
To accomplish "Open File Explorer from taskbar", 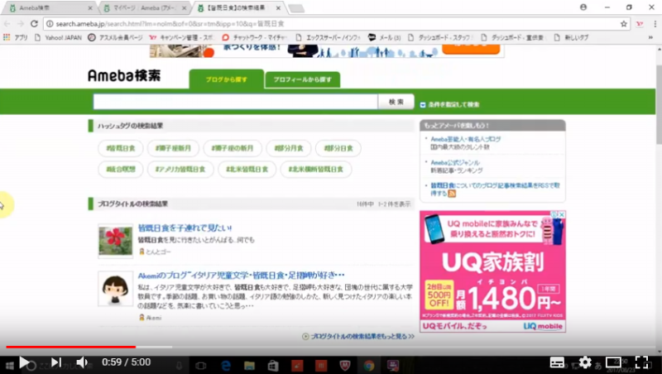I will (249, 366).
